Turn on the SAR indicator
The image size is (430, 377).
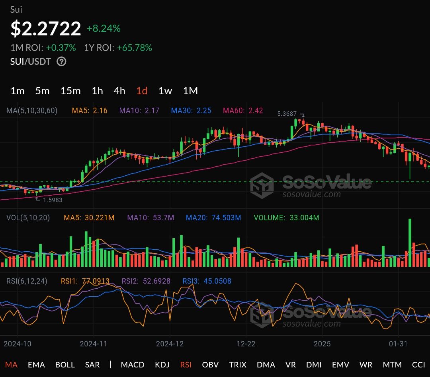92,365
